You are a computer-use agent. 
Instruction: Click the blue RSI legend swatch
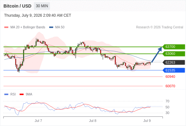(x=6, y=94)
